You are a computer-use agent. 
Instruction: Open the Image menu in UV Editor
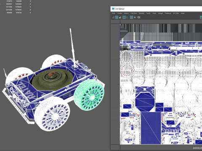(x=160, y=13)
